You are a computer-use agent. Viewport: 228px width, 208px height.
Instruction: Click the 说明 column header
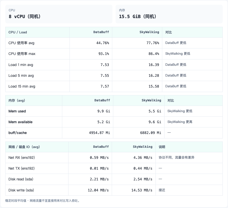pyautogui.click(x=162, y=147)
